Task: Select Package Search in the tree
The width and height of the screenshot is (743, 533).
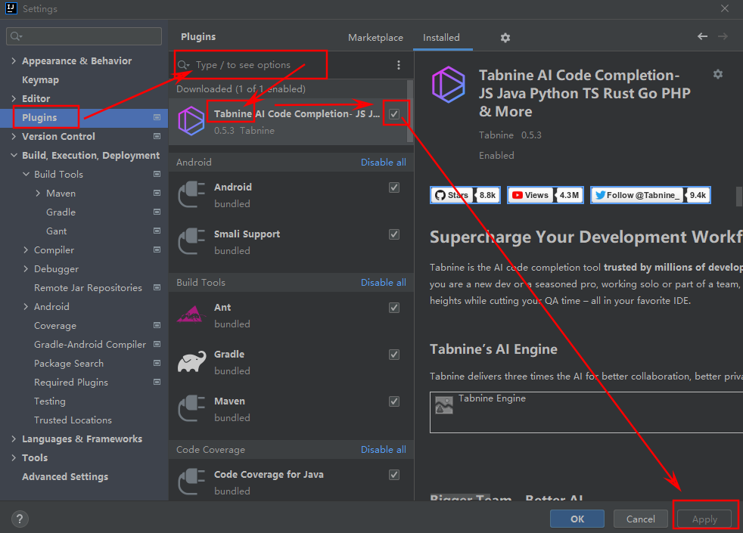Action: click(x=69, y=364)
